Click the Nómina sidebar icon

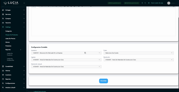click(x=3, y=71)
